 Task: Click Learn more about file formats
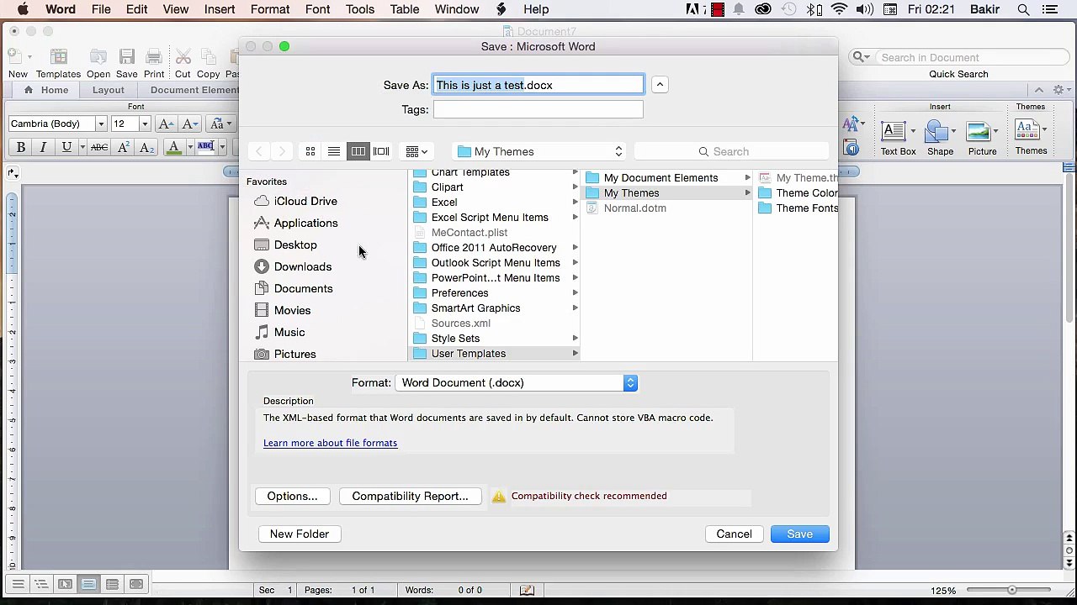(330, 443)
